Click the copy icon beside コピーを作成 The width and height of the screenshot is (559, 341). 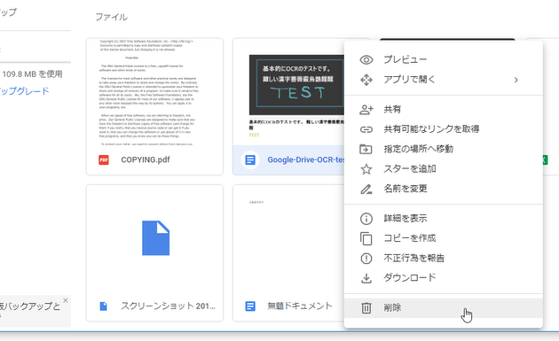(366, 238)
